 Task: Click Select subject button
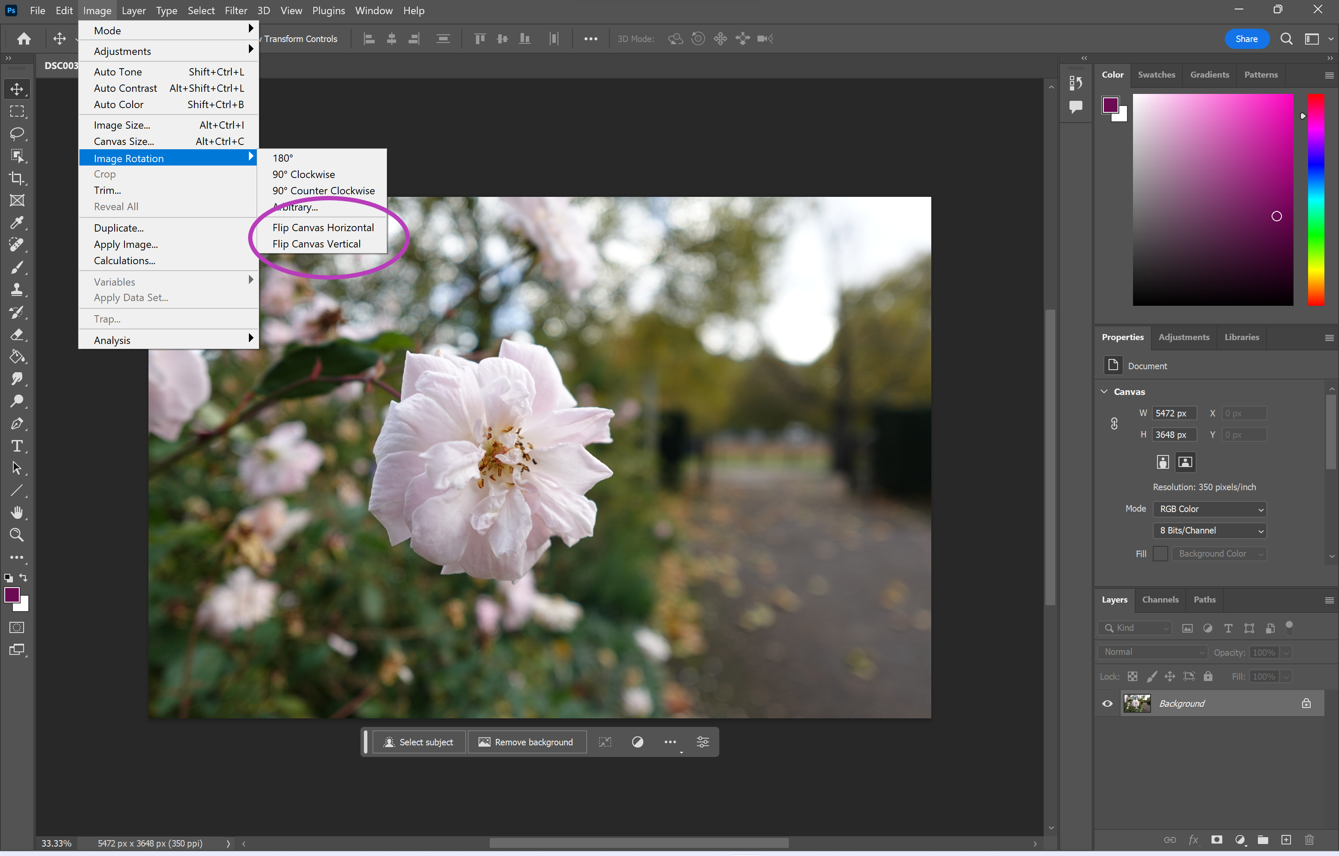click(x=418, y=742)
